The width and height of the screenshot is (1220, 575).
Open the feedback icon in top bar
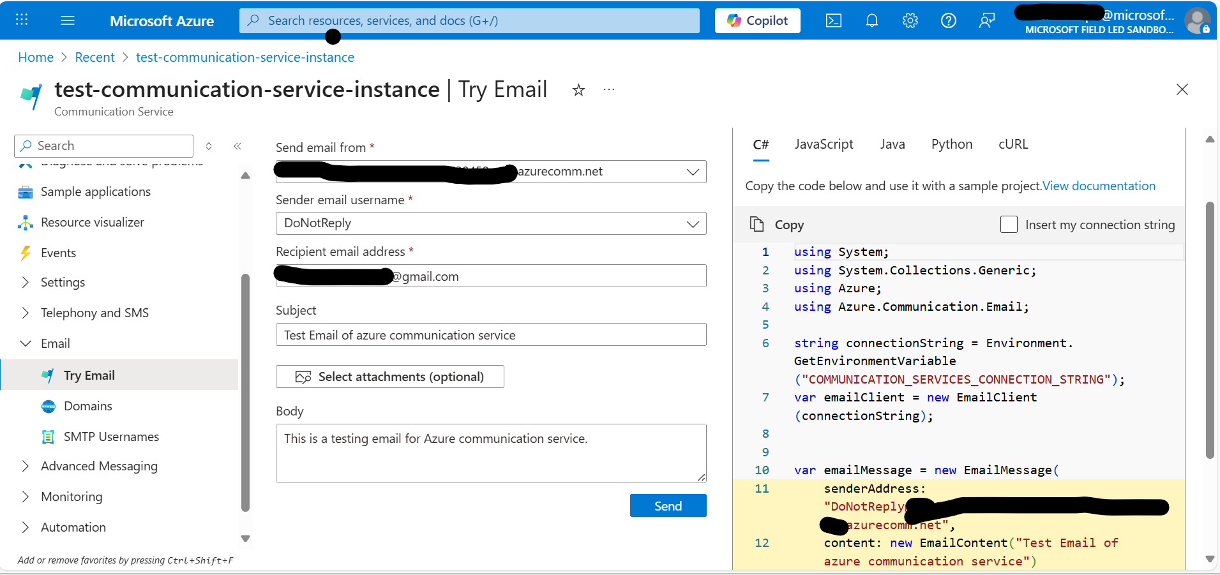987,20
